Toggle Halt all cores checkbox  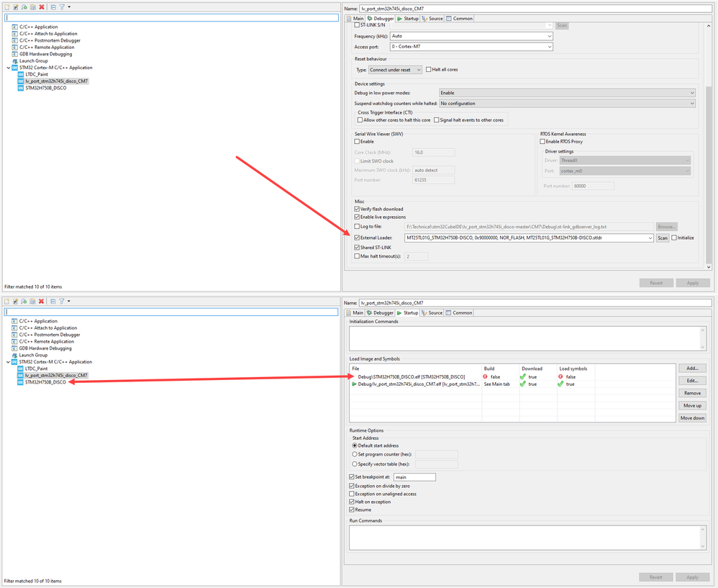[428, 70]
